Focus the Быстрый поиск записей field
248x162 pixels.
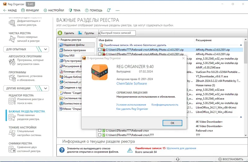click(x=118, y=33)
